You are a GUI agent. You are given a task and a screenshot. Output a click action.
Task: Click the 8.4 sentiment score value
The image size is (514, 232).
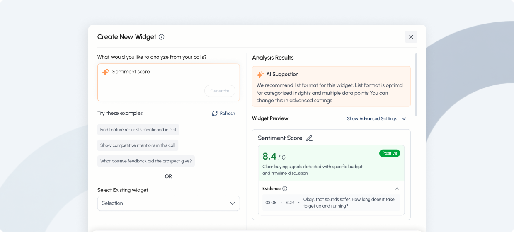269,156
